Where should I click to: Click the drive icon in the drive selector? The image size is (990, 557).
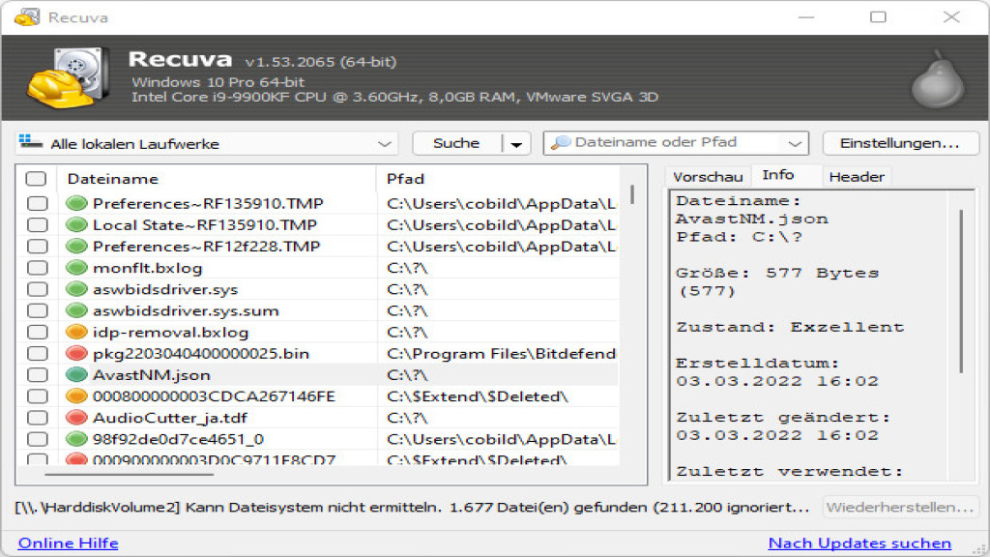(31, 143)
